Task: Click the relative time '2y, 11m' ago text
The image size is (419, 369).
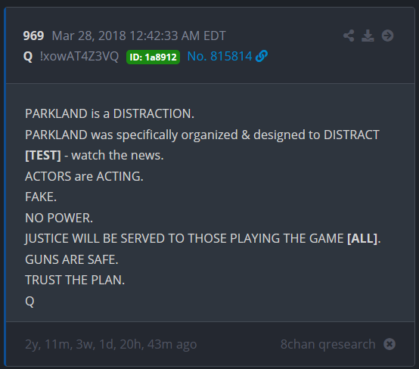Action: tap(111, 344)
